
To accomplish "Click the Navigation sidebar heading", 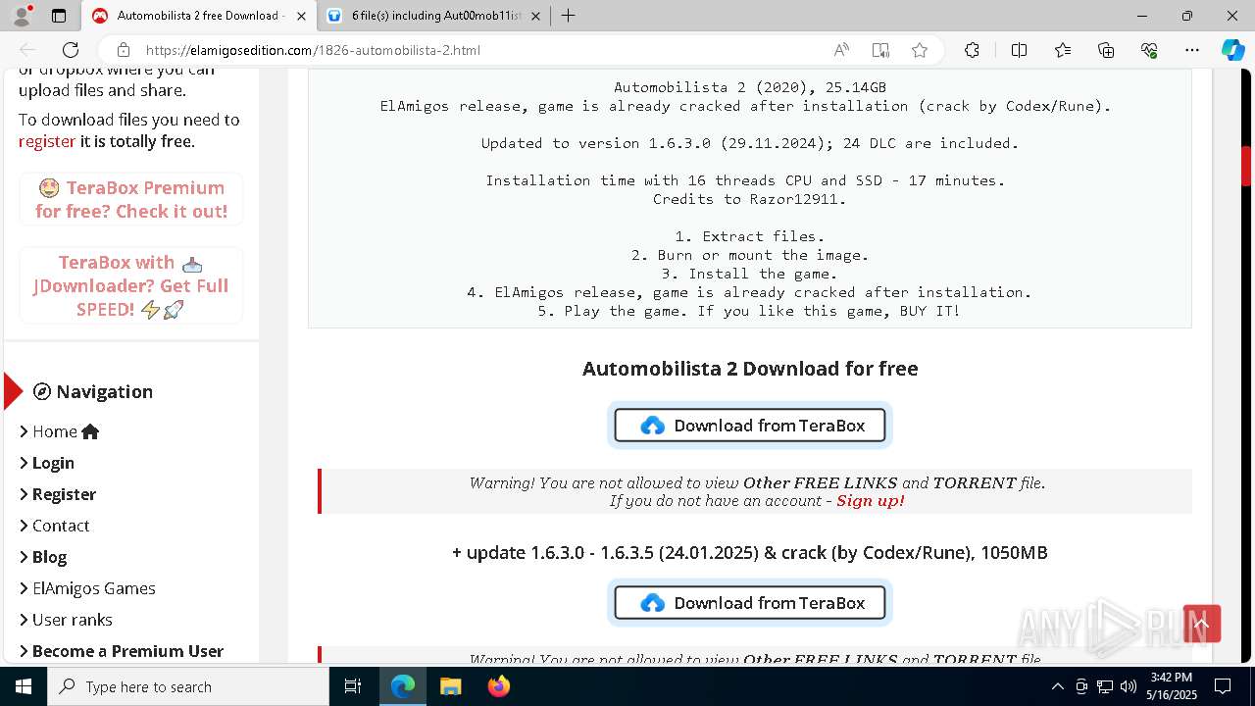I will pyautogui.click(x=93, y=391).
